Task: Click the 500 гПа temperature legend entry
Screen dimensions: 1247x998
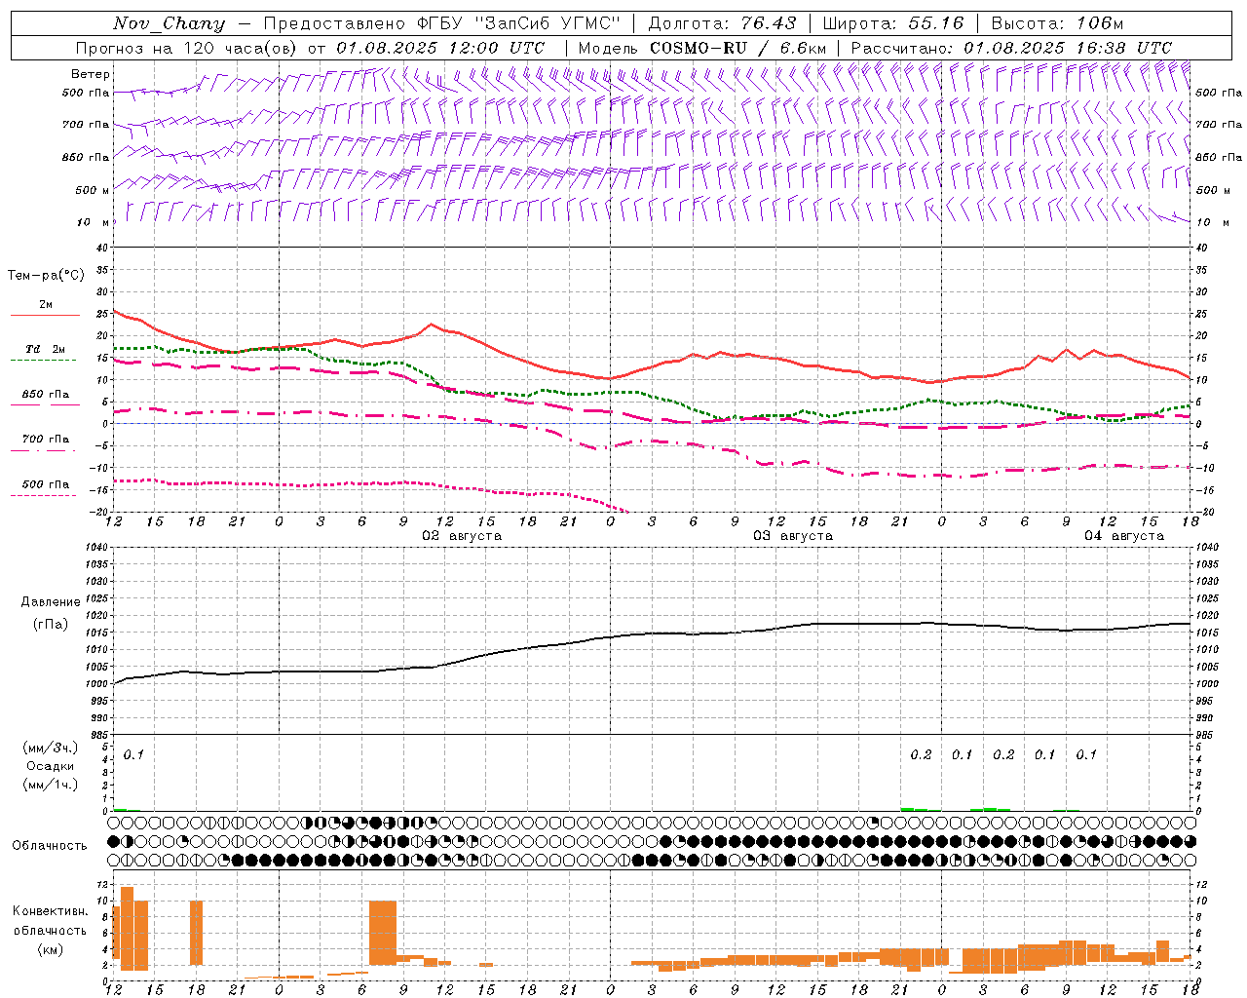Action: tap(46, 484)
